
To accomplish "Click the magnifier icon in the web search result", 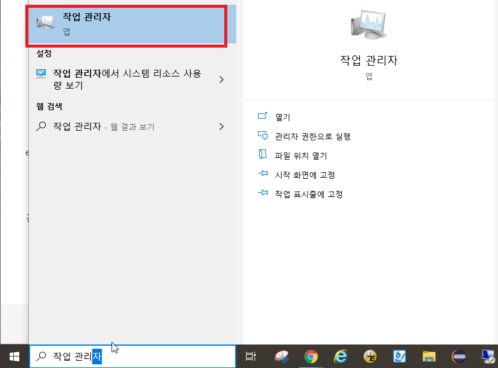I will (x=41, y=126).
